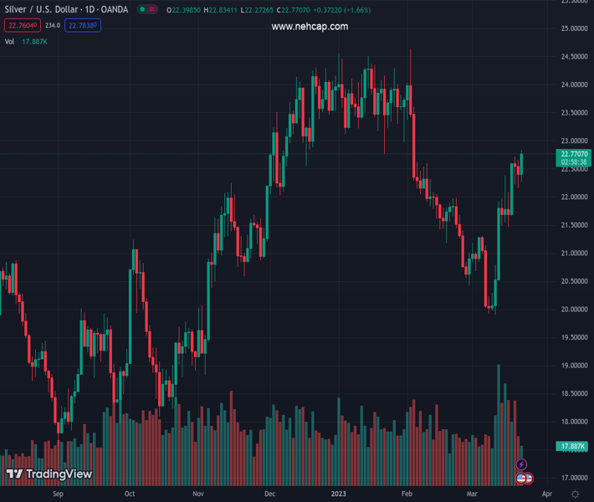Click the Dec label on time axis

[269, 494]
